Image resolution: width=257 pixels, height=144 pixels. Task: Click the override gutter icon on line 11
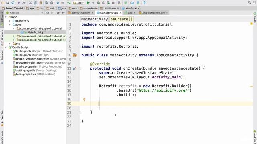74,68
